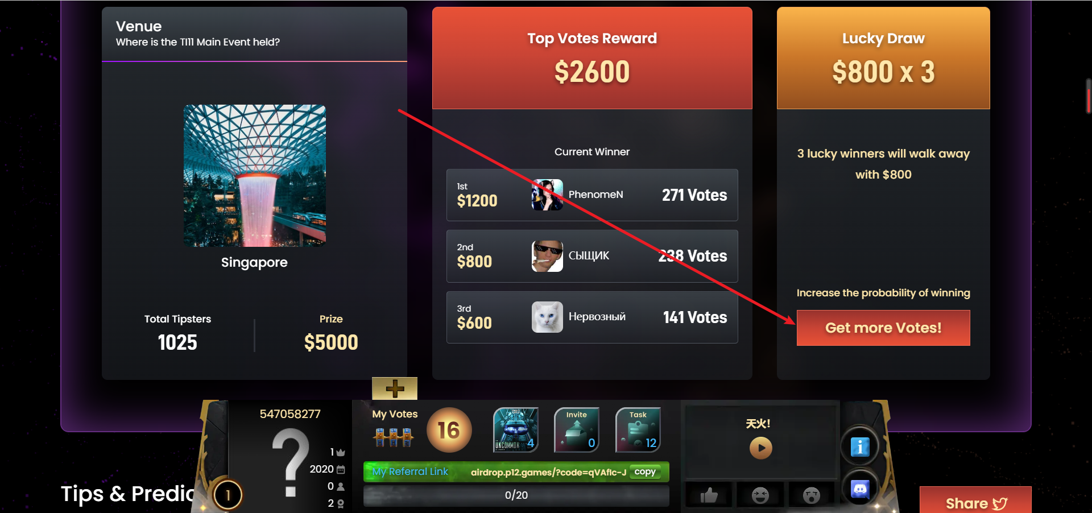Click the 16 votes gold badge
The height and width of the screenshot is (513, 1092).
pyautogui.click(x=449, y=430)
